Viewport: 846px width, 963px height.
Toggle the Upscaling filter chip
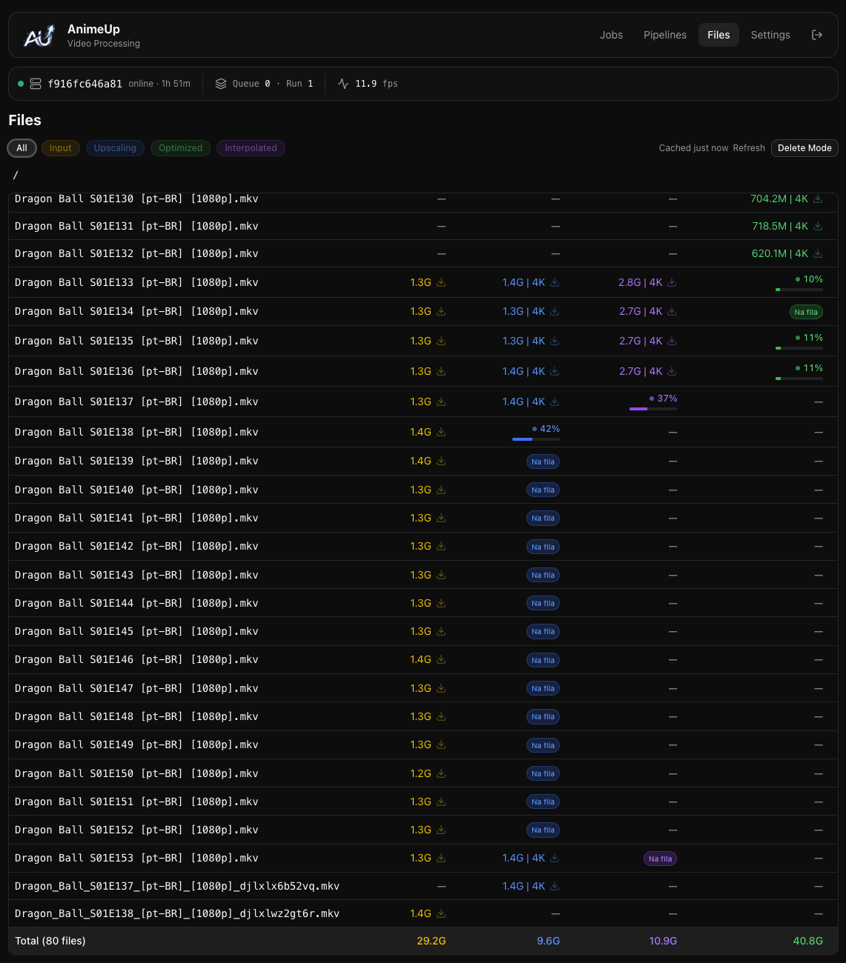115,148
